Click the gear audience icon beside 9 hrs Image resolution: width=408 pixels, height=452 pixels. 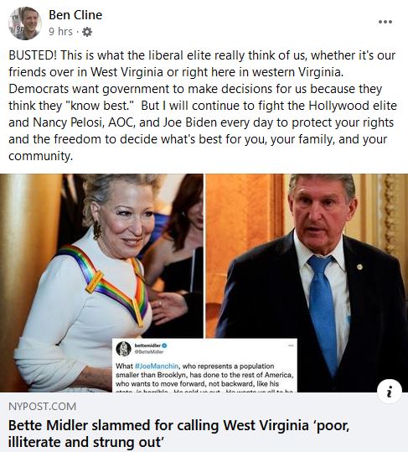(87, 32)
